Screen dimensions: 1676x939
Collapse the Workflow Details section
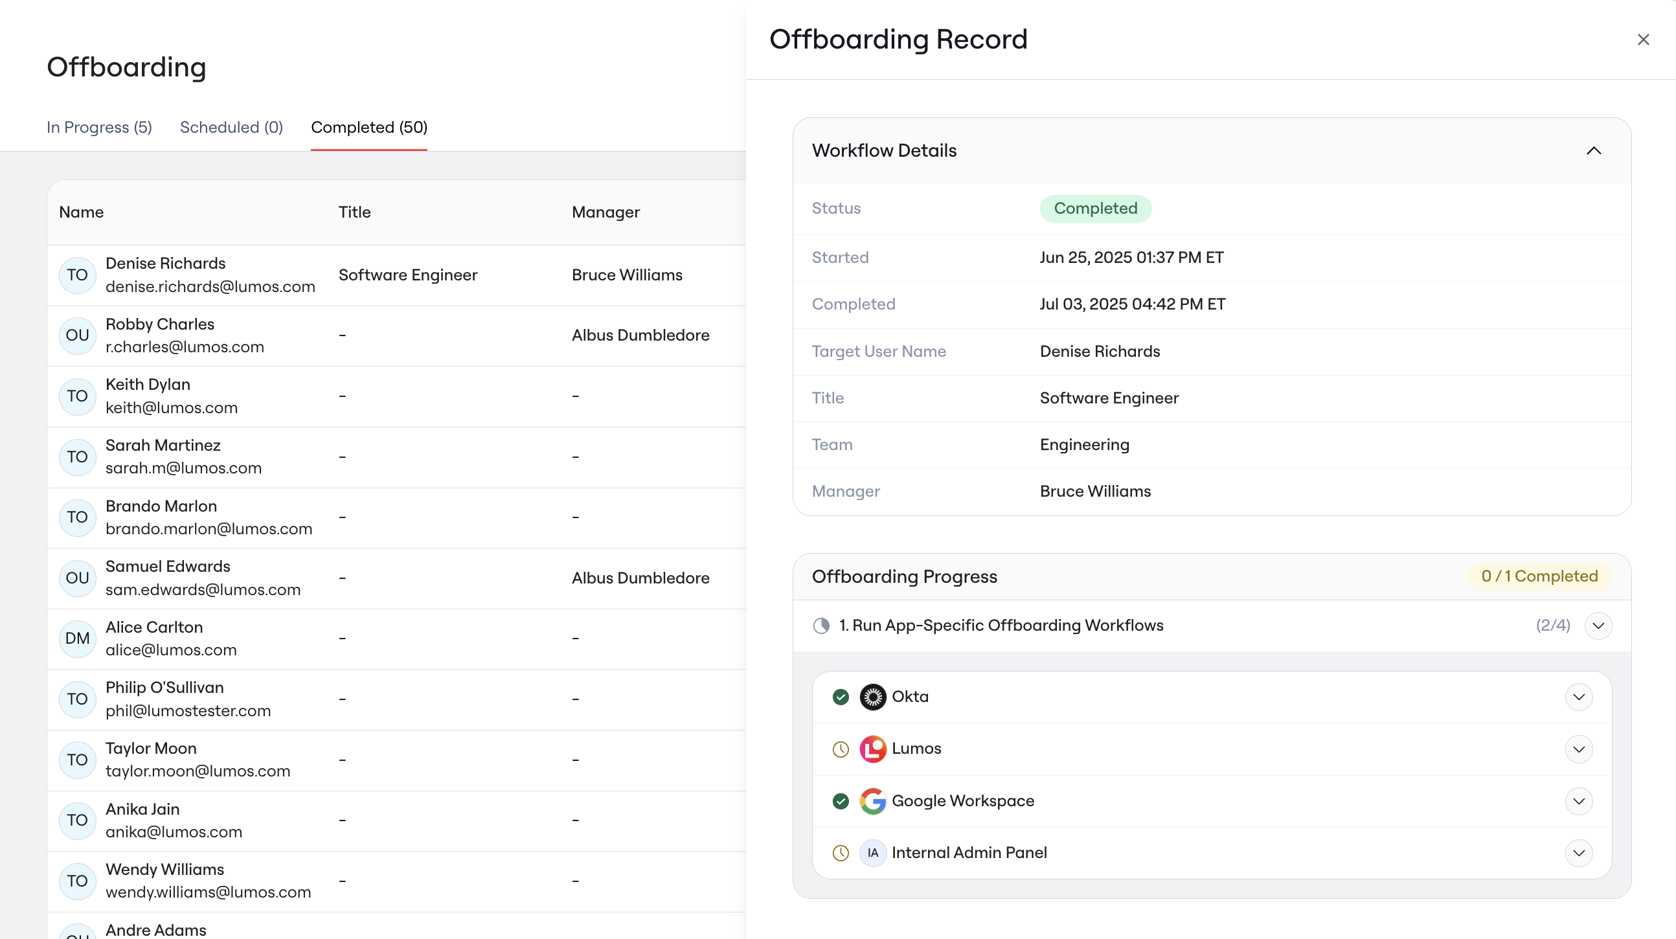tap(1593, 151)
